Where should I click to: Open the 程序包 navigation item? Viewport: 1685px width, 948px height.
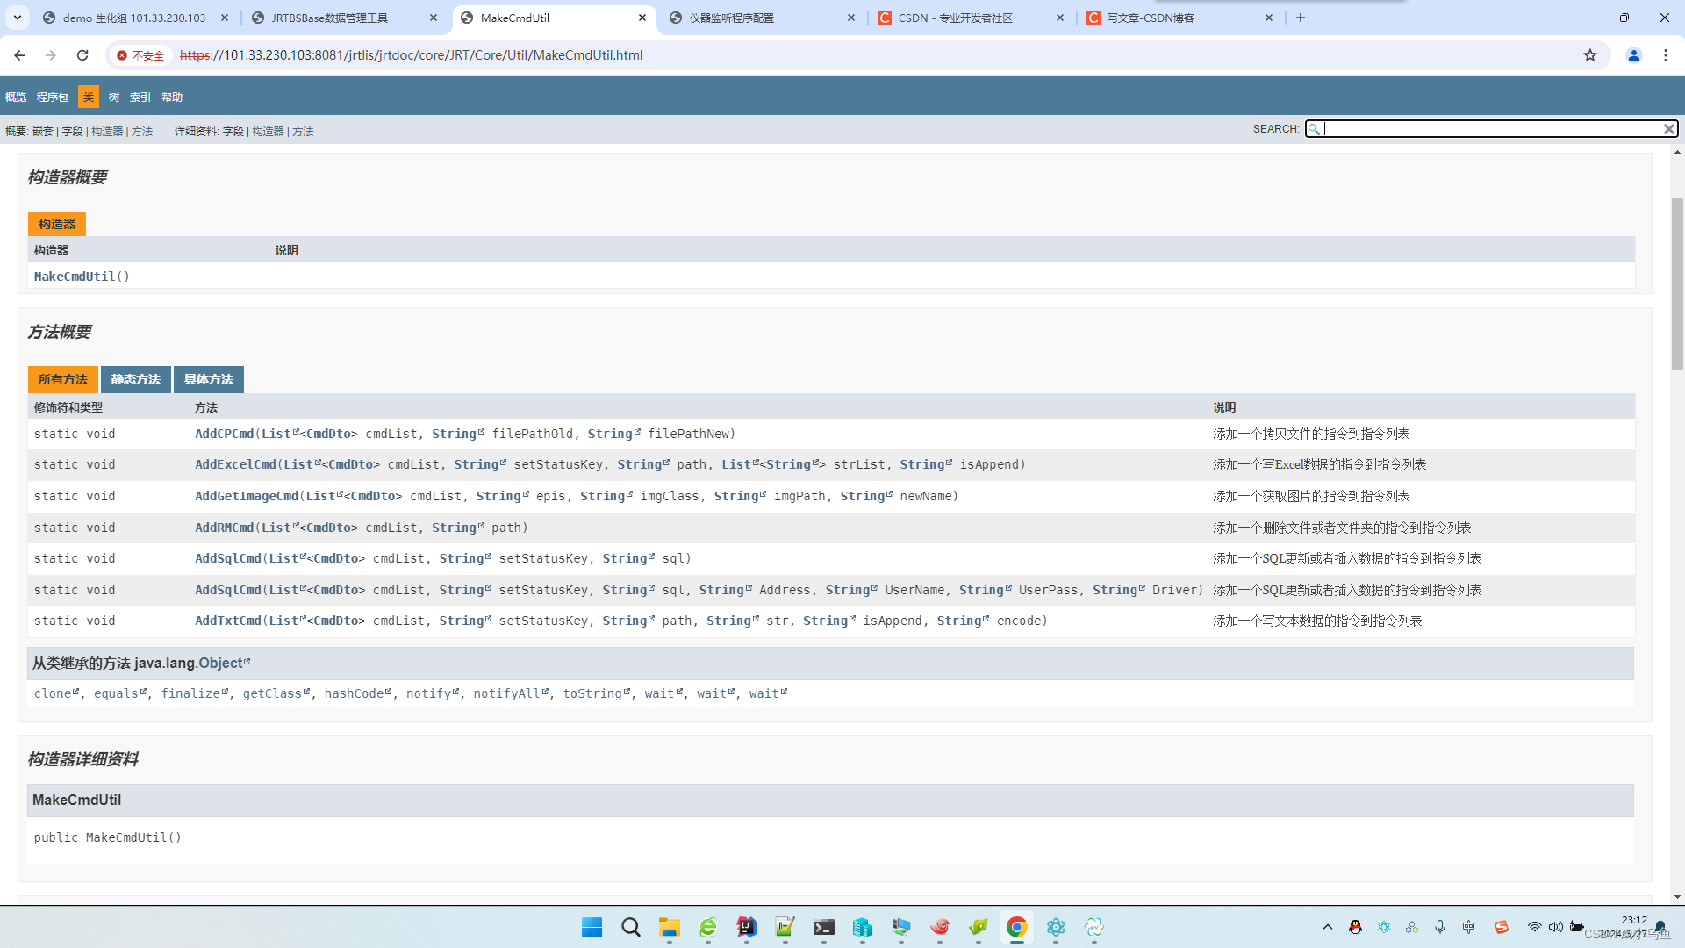[x=53, y=97]
